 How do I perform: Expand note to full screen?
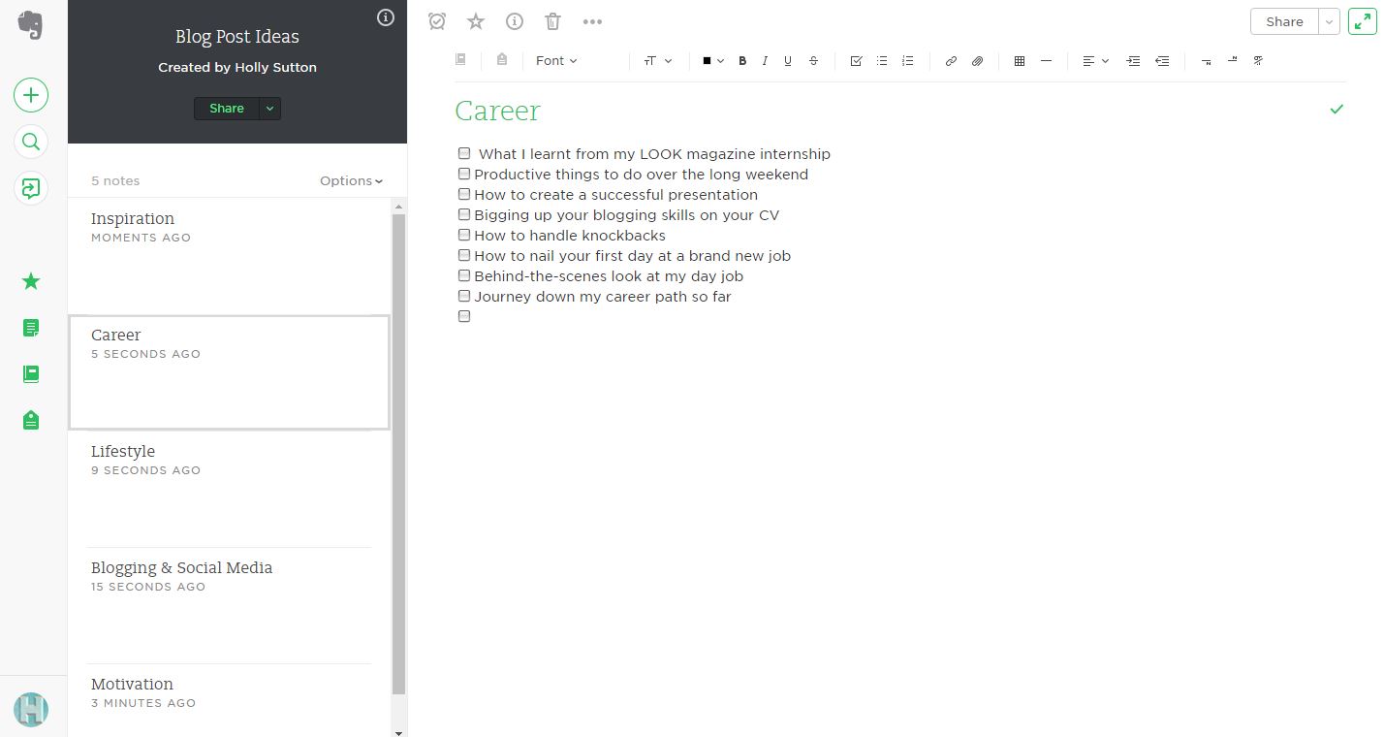coord(1362,21)
